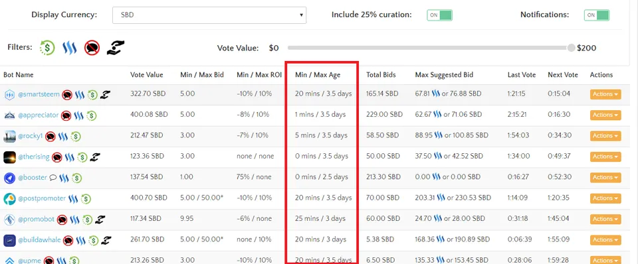Open the @buildawhale bot link

tap(39, 240)
